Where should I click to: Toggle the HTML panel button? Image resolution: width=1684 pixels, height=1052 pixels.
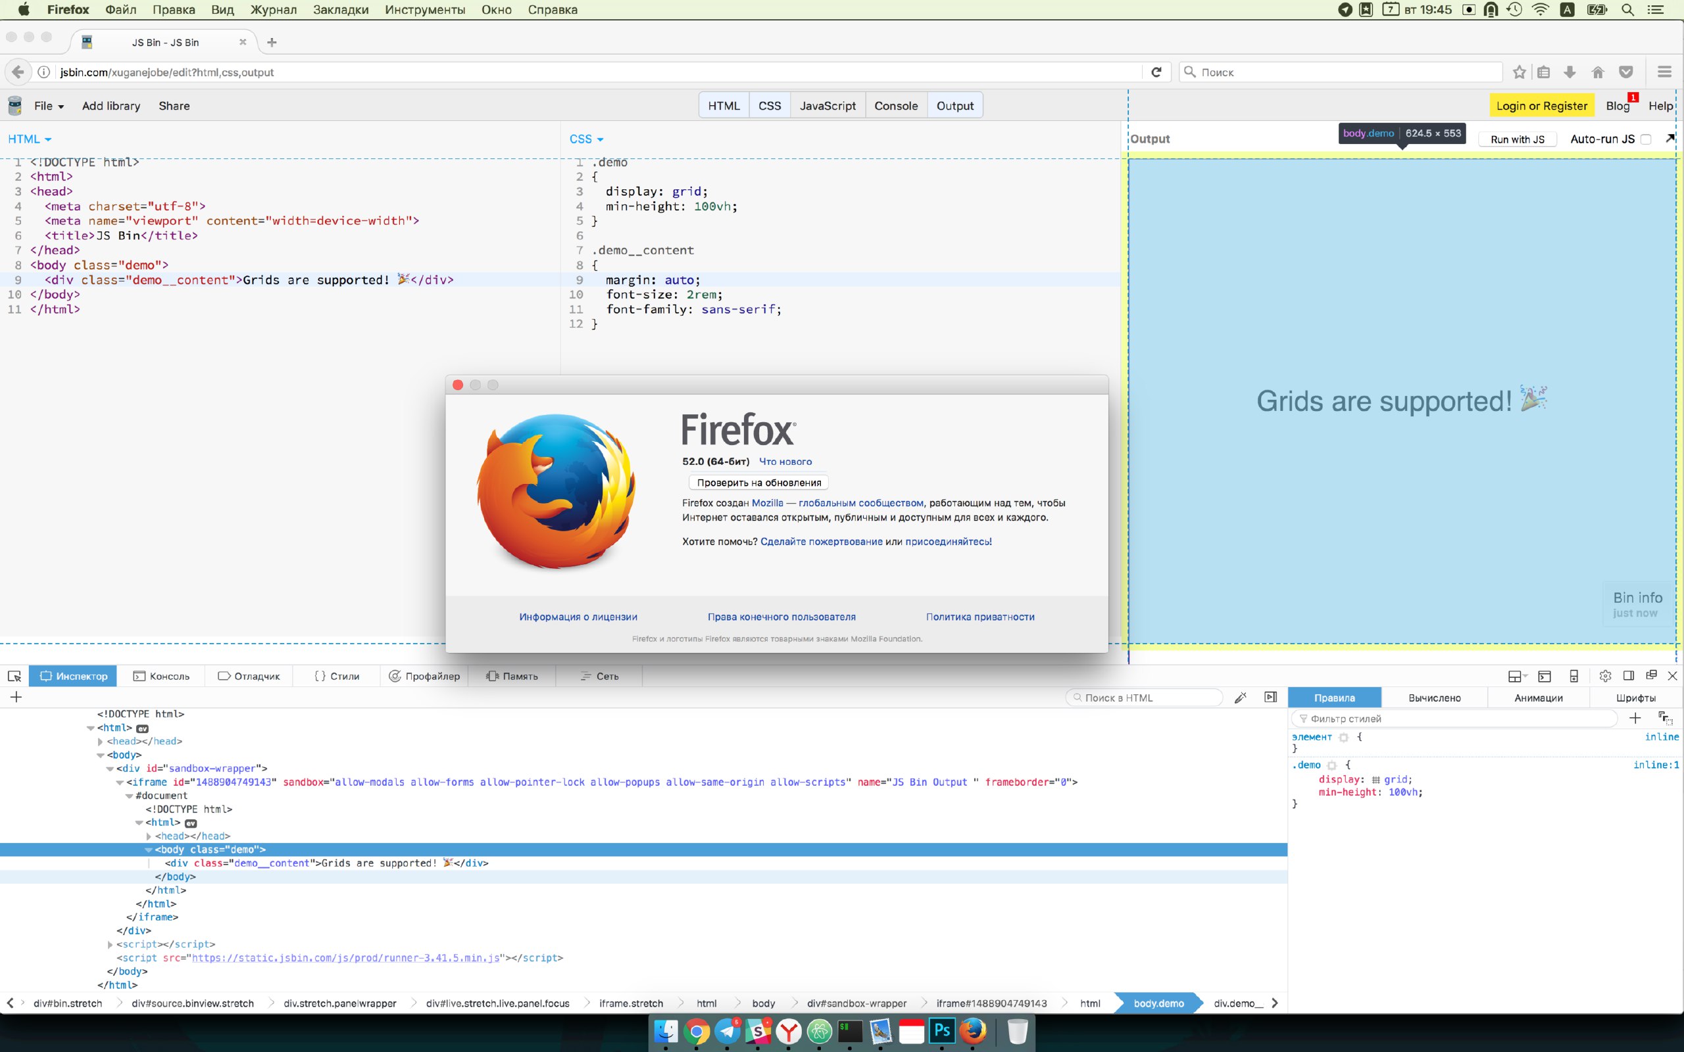tap(724, 106)
